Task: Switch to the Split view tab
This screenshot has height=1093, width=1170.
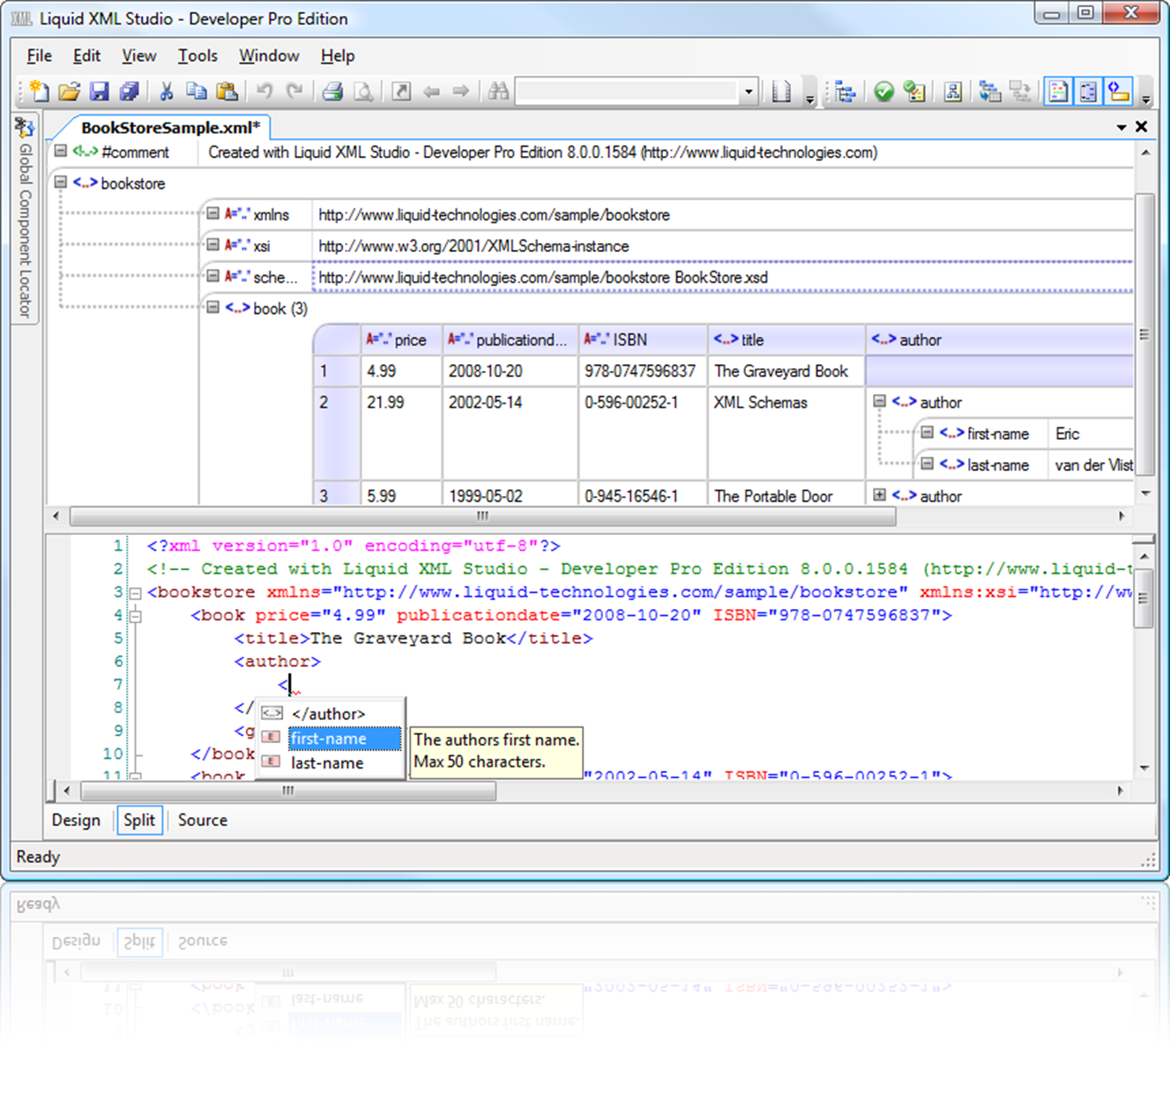Action: click(x=139, y=820)
